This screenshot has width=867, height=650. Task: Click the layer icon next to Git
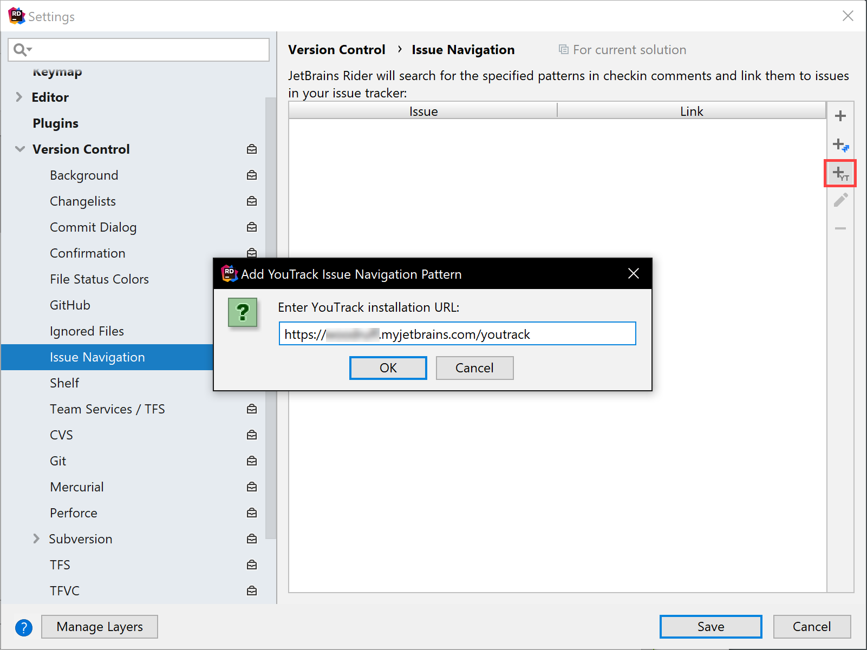coord(252,461)
